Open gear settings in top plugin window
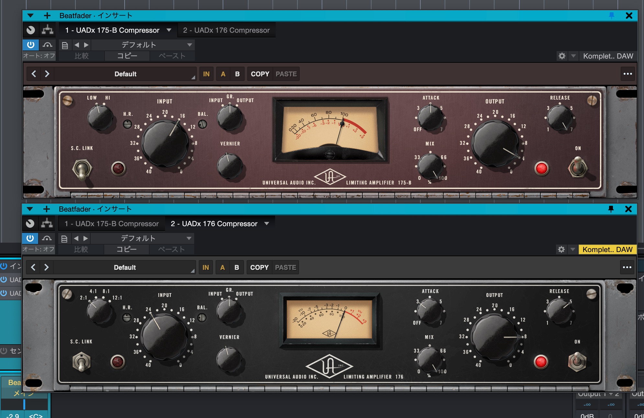Screen dimensions: 644x418 click(562, 56)
